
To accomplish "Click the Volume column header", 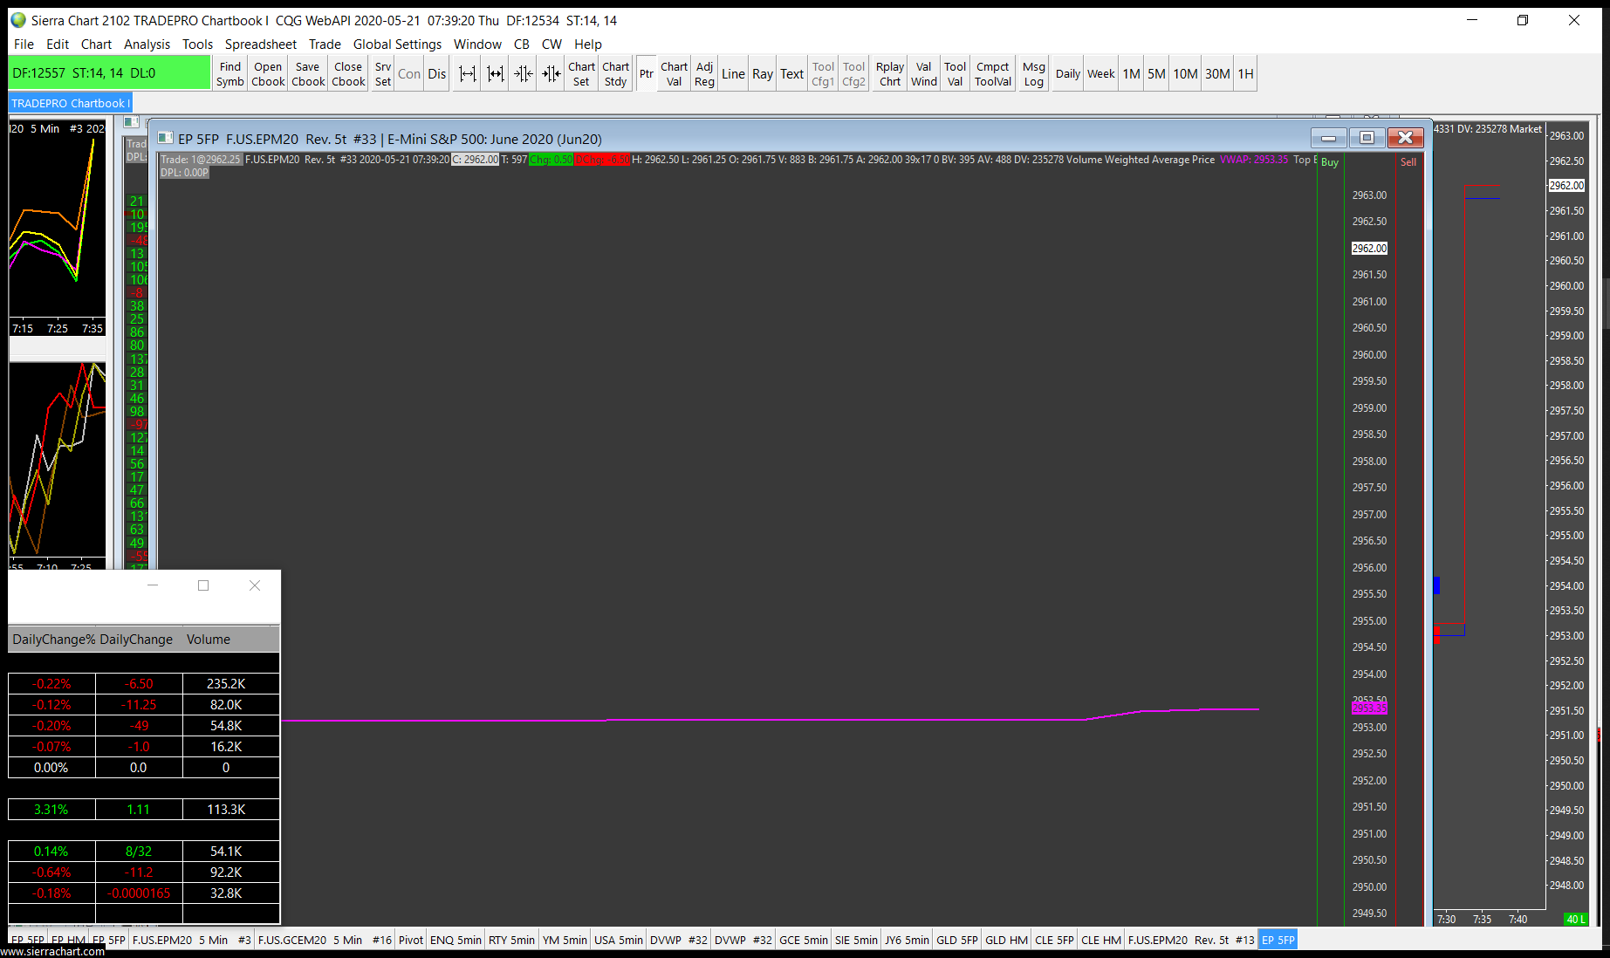I will 209,640.
